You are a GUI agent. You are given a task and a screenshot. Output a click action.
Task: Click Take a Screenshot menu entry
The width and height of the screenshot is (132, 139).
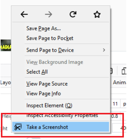(x=60, y=127)
